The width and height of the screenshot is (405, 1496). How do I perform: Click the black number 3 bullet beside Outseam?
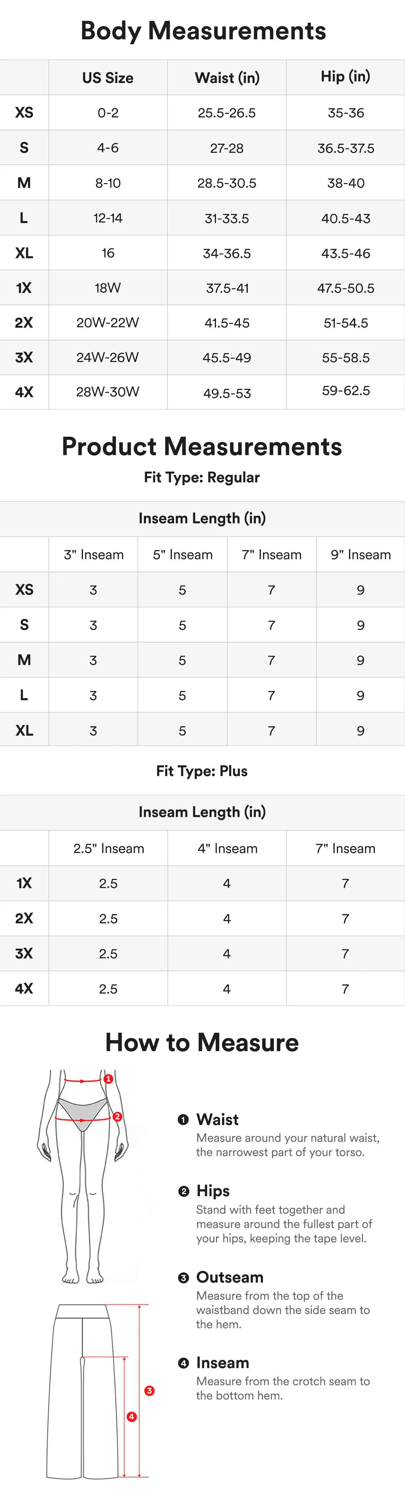click(183, 1278)
